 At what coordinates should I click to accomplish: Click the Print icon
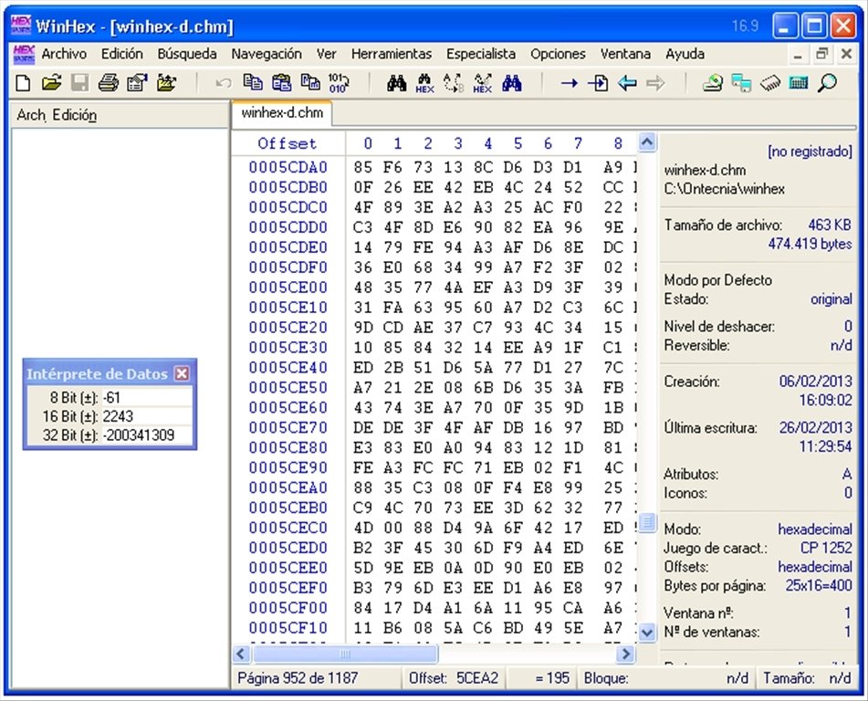[108, 83]
